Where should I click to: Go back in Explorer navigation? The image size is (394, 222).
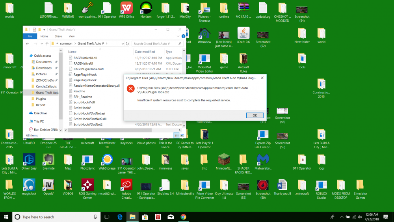(28, 44)
